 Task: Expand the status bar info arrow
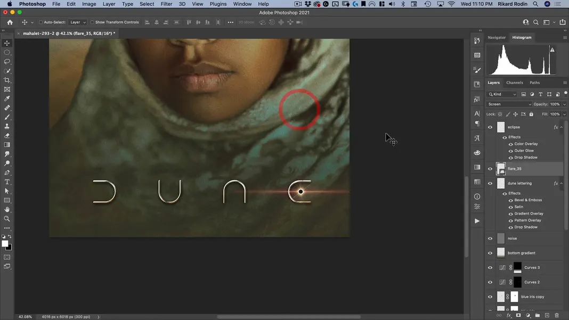99,317
